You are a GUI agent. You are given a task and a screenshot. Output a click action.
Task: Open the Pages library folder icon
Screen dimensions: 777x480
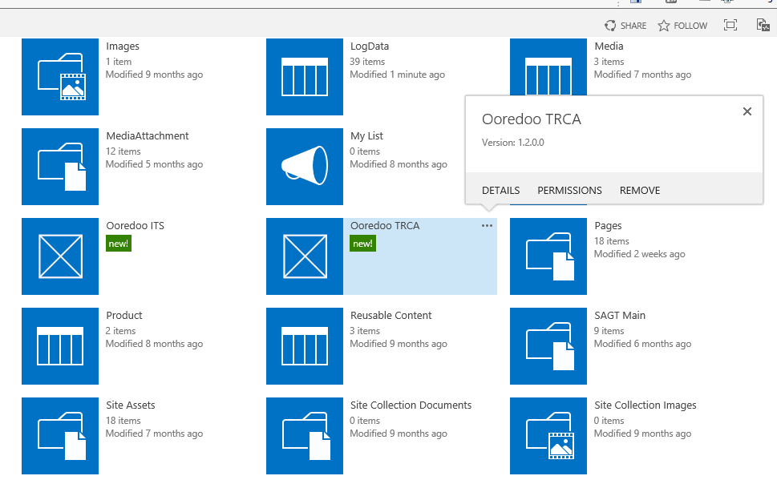tap(548, 256)
